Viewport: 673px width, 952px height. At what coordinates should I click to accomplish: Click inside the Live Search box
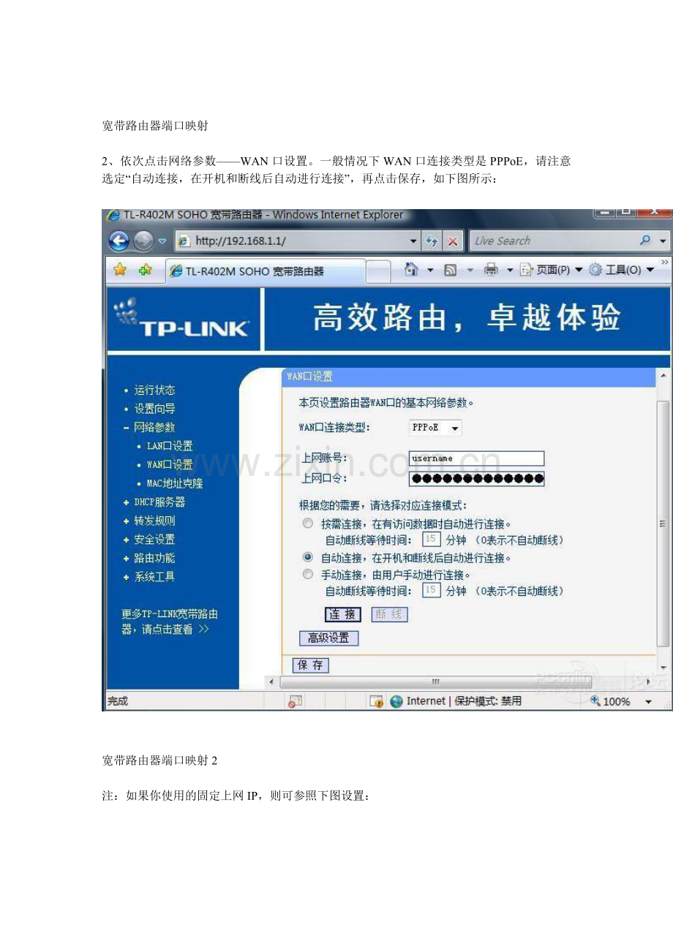click(552, 241)
